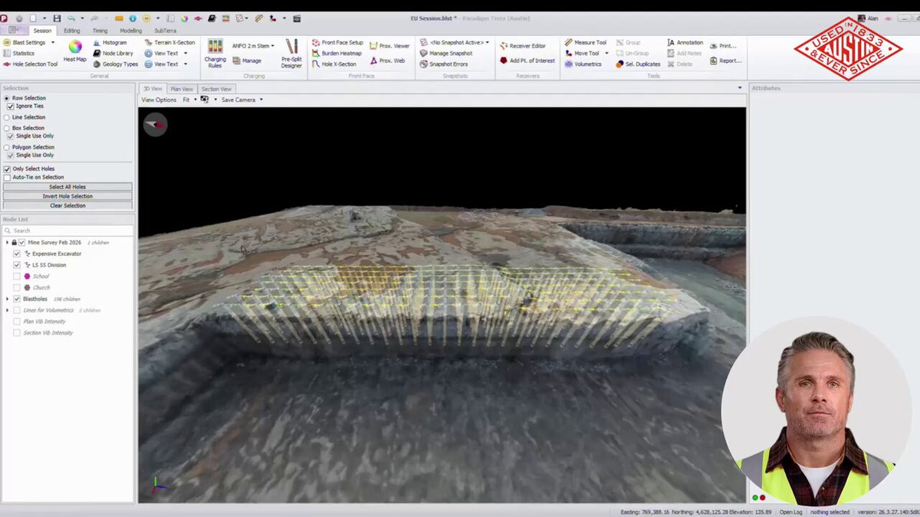
Task: Select the Measure Tool
Action: click(x=585, y=43)
